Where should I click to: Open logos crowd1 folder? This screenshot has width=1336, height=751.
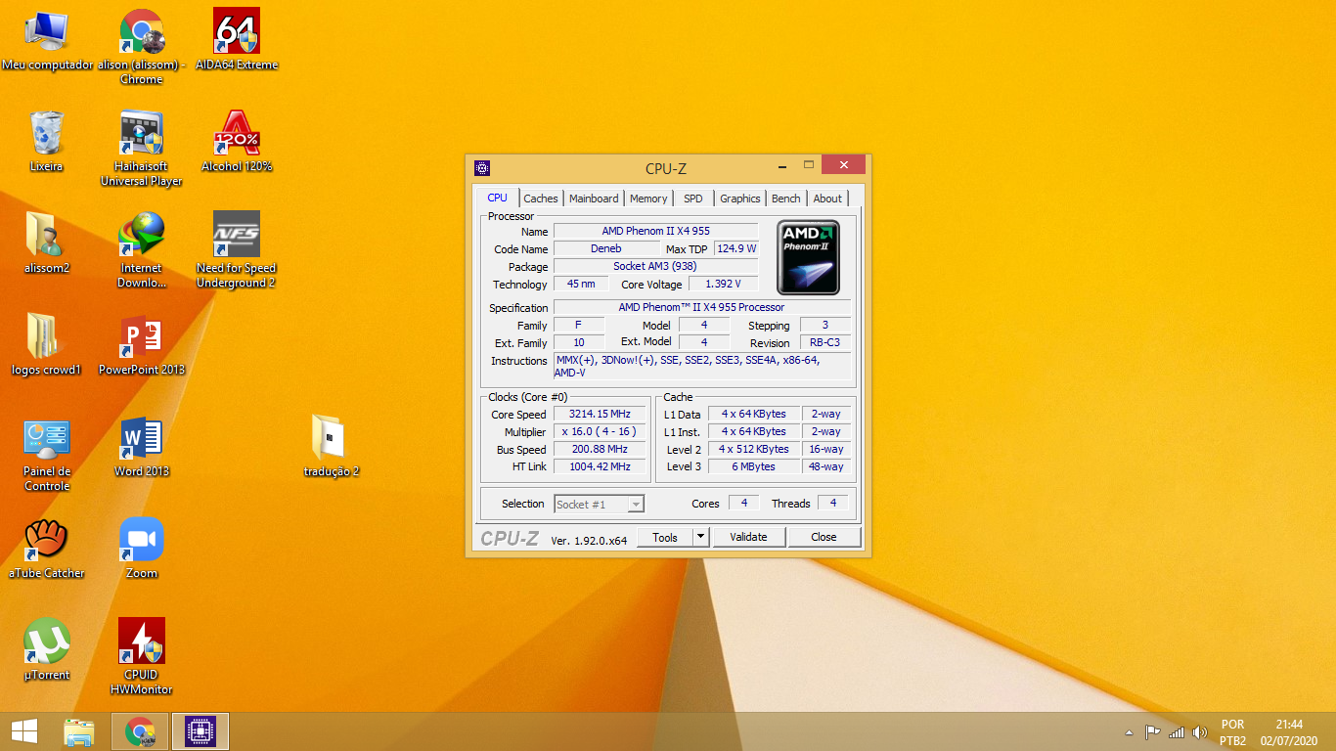tap(47, 346)
